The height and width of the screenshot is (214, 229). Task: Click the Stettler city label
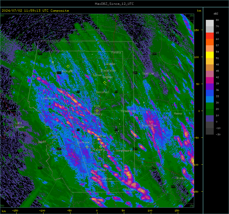[148, 74]
